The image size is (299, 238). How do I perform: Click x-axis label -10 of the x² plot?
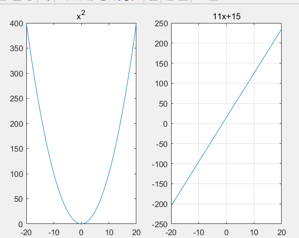coord(54,232)
